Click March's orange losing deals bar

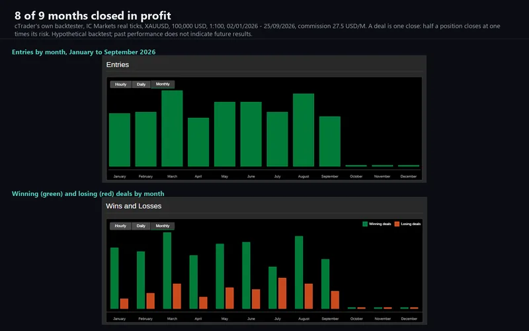coord(177,296)
